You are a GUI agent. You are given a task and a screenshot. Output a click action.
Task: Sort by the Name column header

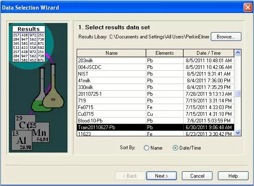[x=111, y=53]
